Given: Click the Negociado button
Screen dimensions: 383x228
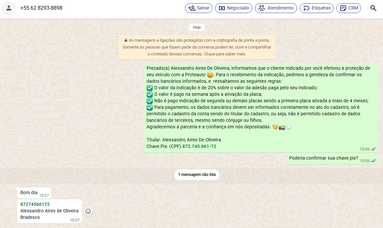Looking at the screenshot, I should [234, 8].
